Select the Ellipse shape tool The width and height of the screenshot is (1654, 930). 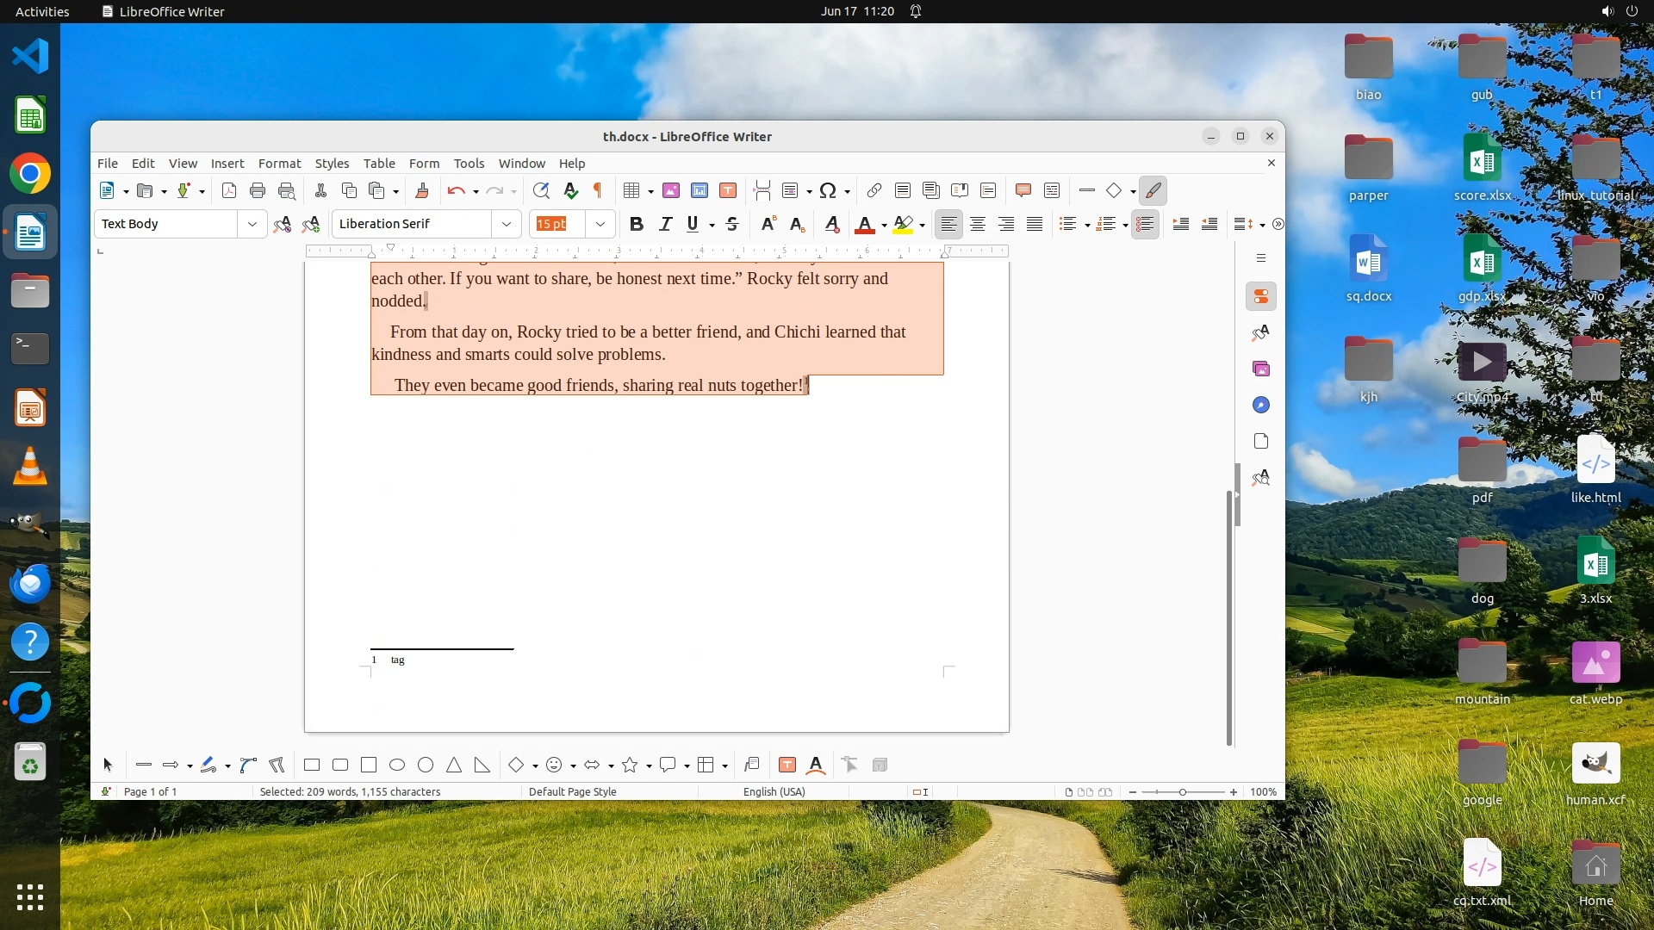pyautogui.click(x=397, y=766)
